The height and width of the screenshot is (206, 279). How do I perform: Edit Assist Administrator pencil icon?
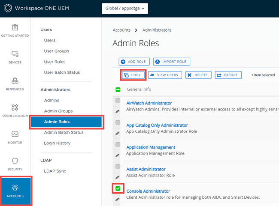pyautogui.click(x=117, y=177)
